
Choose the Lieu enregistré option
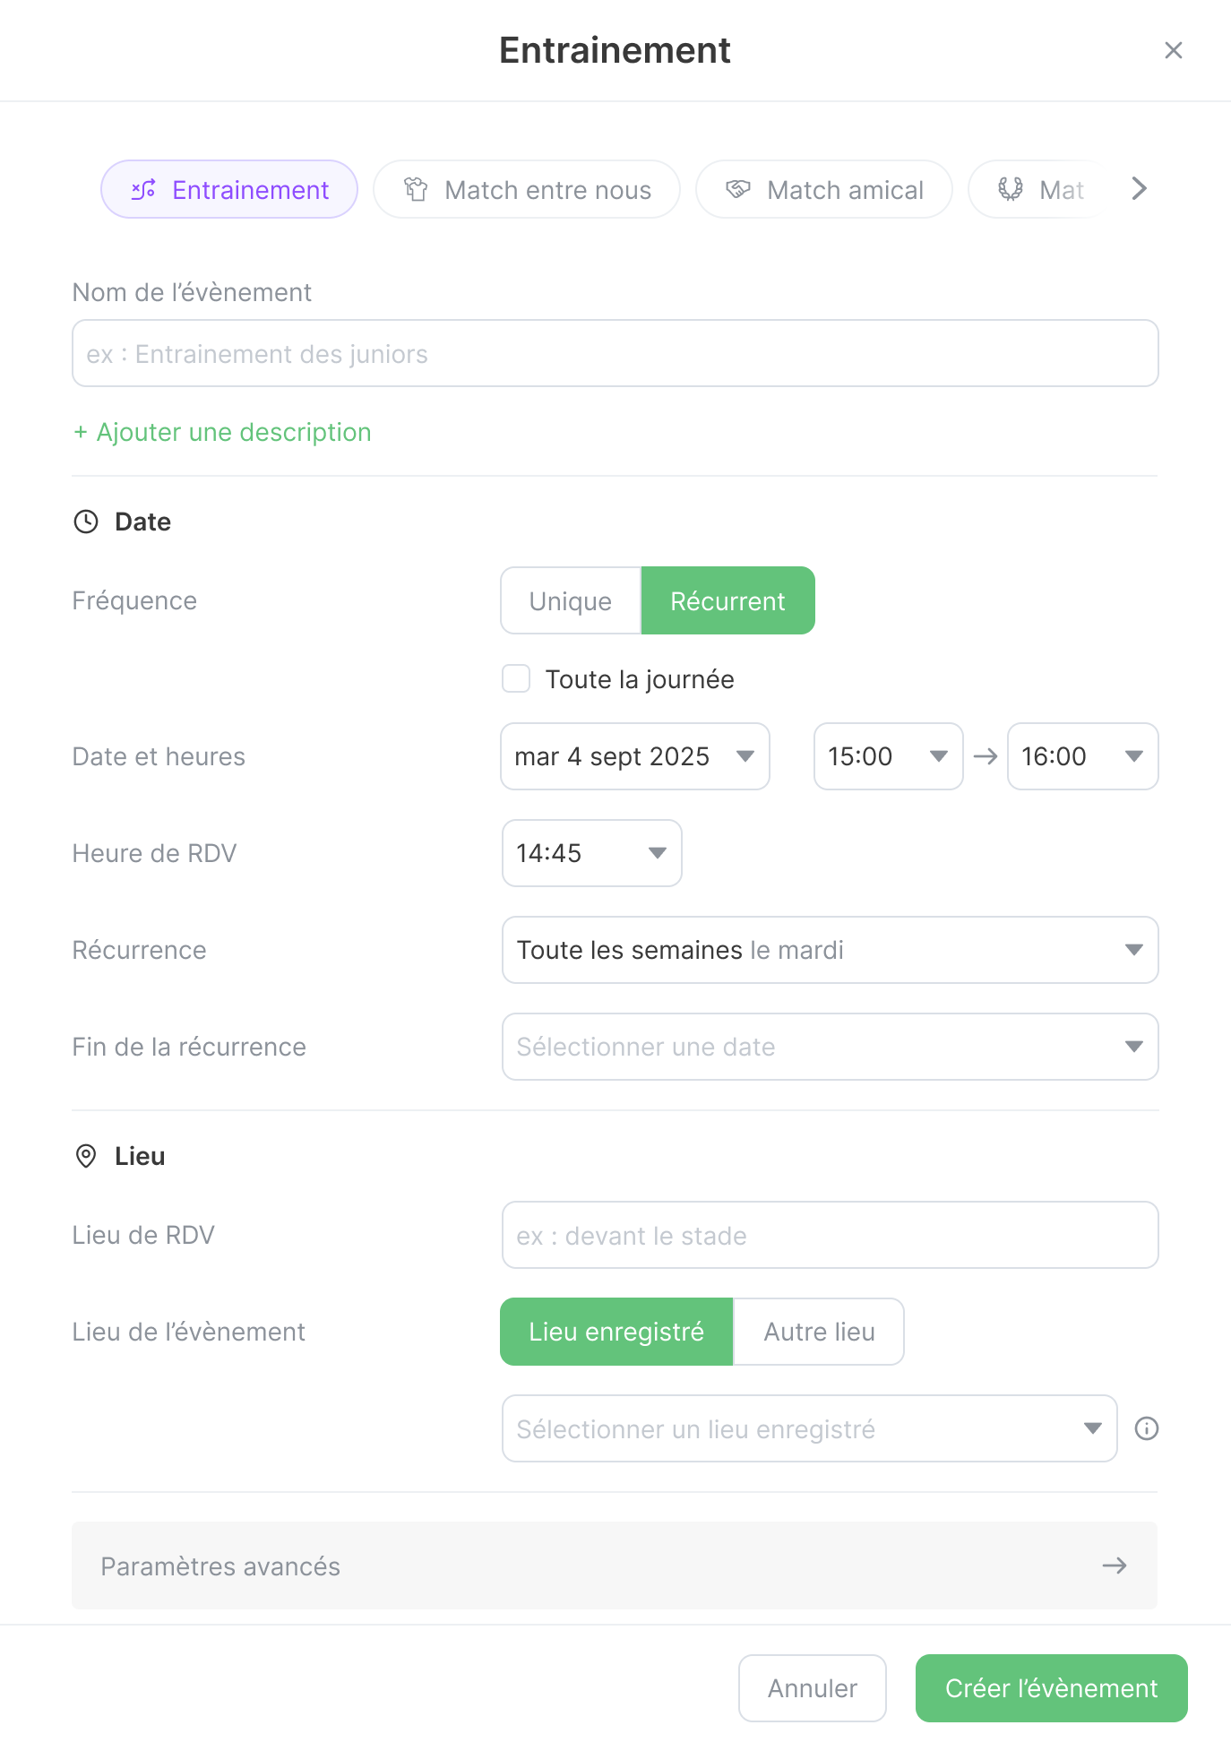616,1332
